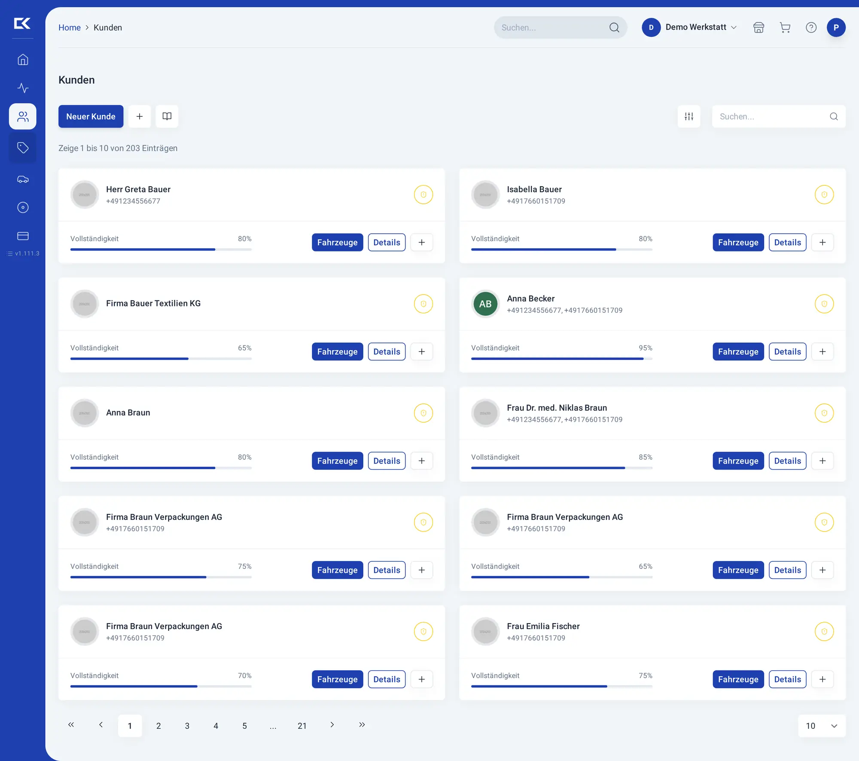Open the help question mark icon
The image size is (859, 761).
point(811,28)
